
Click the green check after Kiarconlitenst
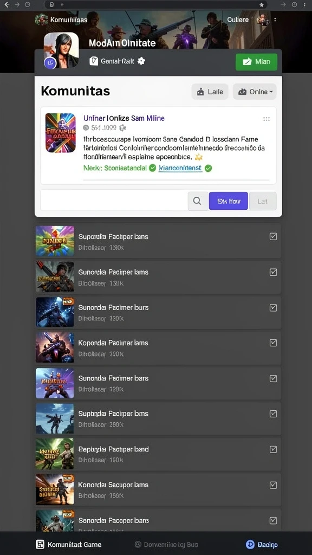(209, 168)
